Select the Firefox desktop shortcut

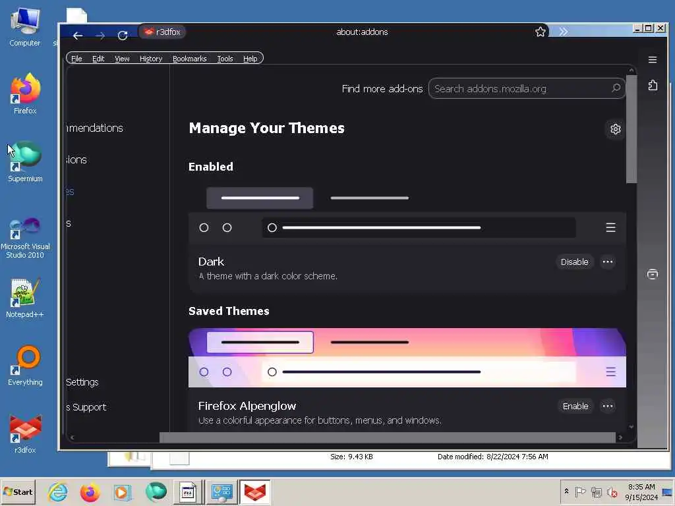click(25, 94)
